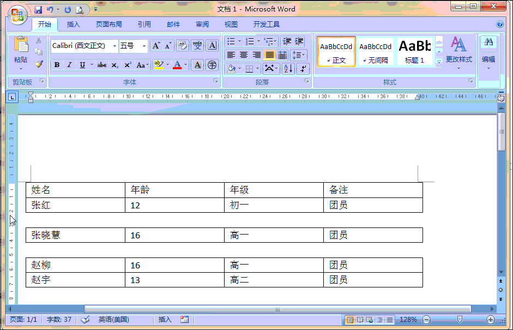513x330 pixels.
Task: Apply center alignment to the paragraph
Action: [245, 55]
